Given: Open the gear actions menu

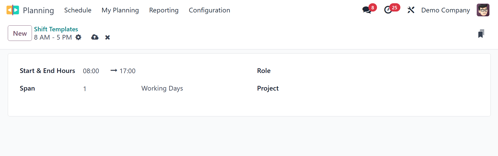Looking at the screenshot, I should click(78, 37).
